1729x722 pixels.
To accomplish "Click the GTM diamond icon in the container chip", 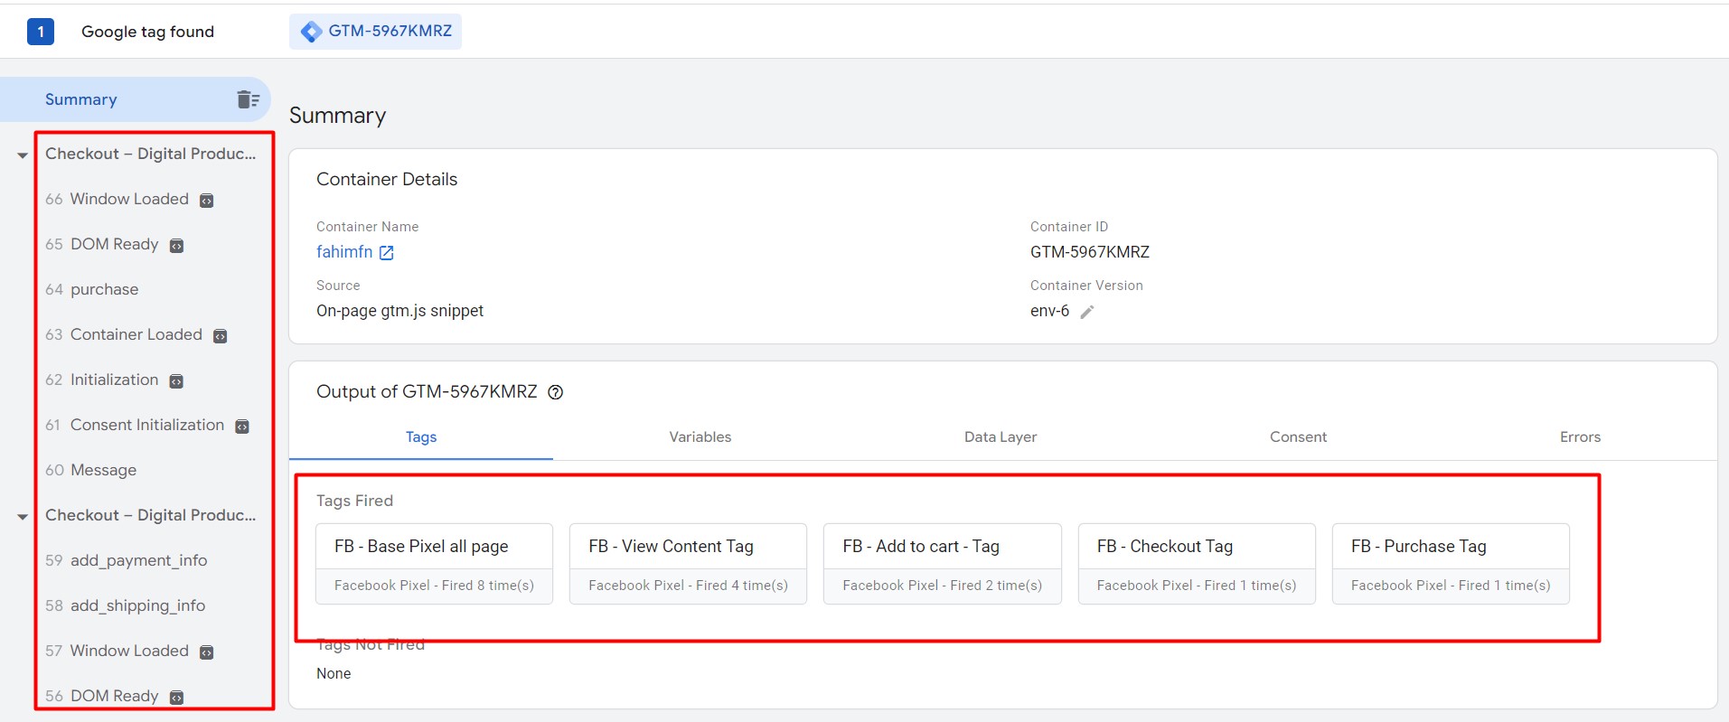I will click(312, 32).
